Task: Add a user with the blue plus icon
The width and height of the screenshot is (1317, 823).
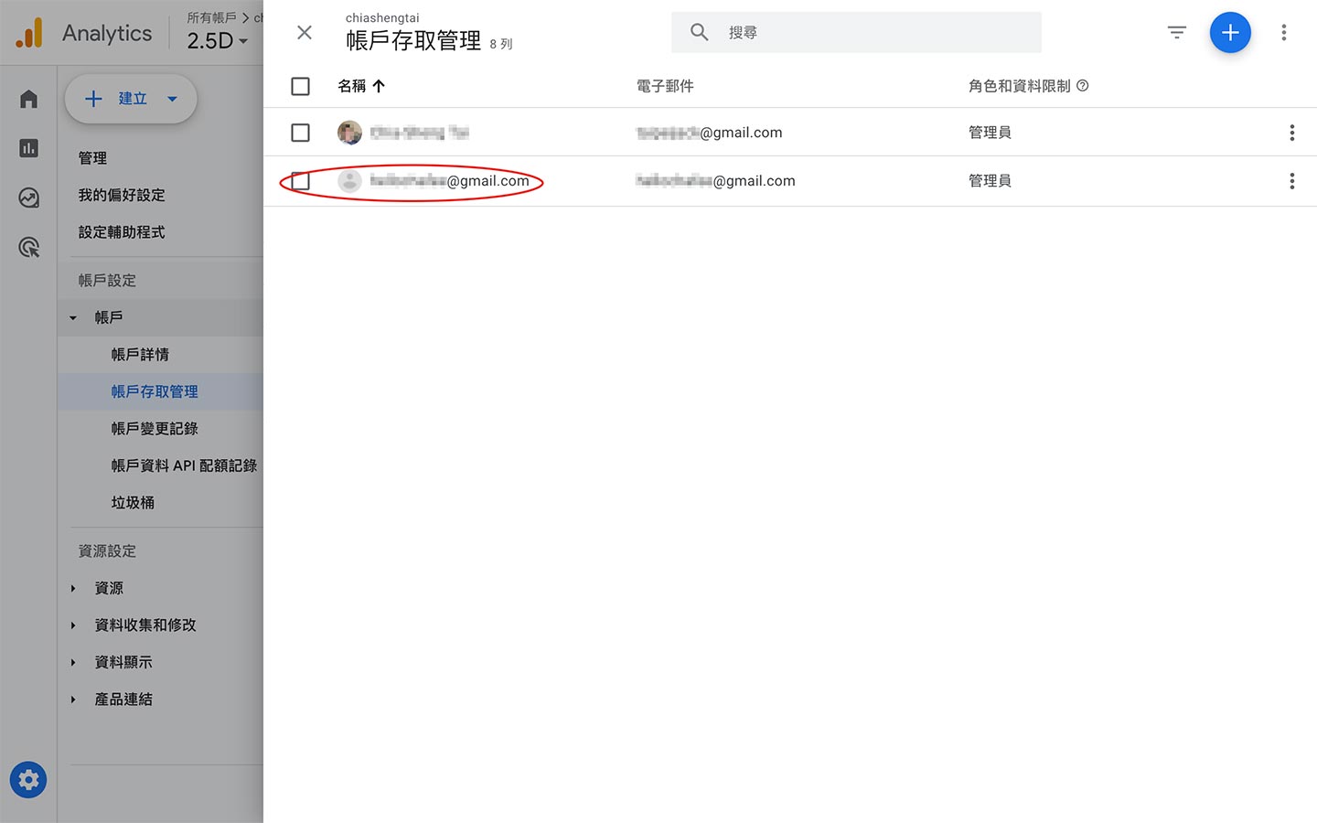Action: tap(1230, 32)
